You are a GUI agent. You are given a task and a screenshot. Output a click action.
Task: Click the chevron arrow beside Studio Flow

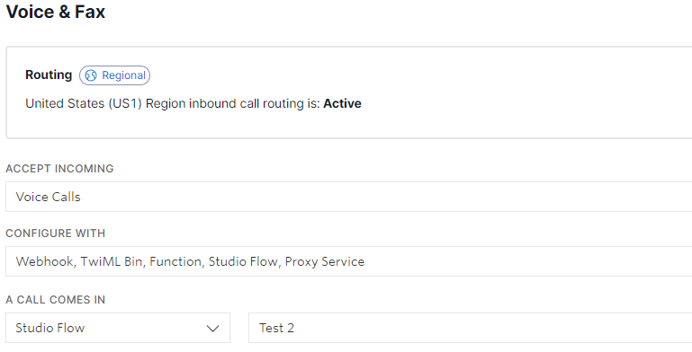tap(212, 329)
